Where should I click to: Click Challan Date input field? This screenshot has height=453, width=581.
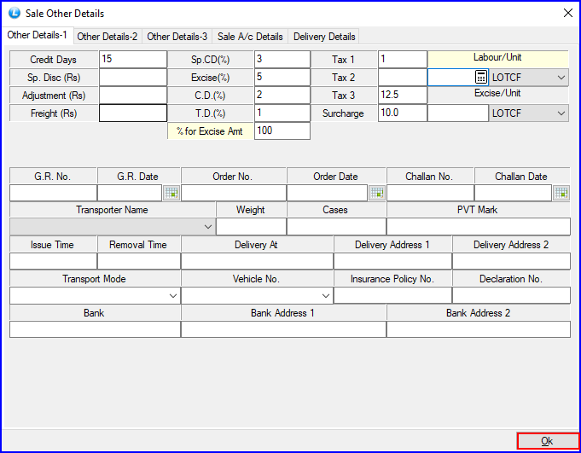(514, 193)
